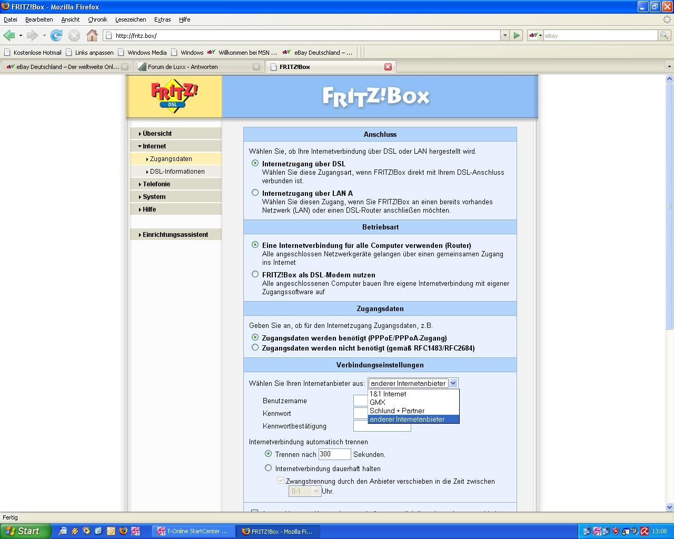Open T-Online icon in quick launch bar
Screen dimensions: 674x539
point(135,531)
